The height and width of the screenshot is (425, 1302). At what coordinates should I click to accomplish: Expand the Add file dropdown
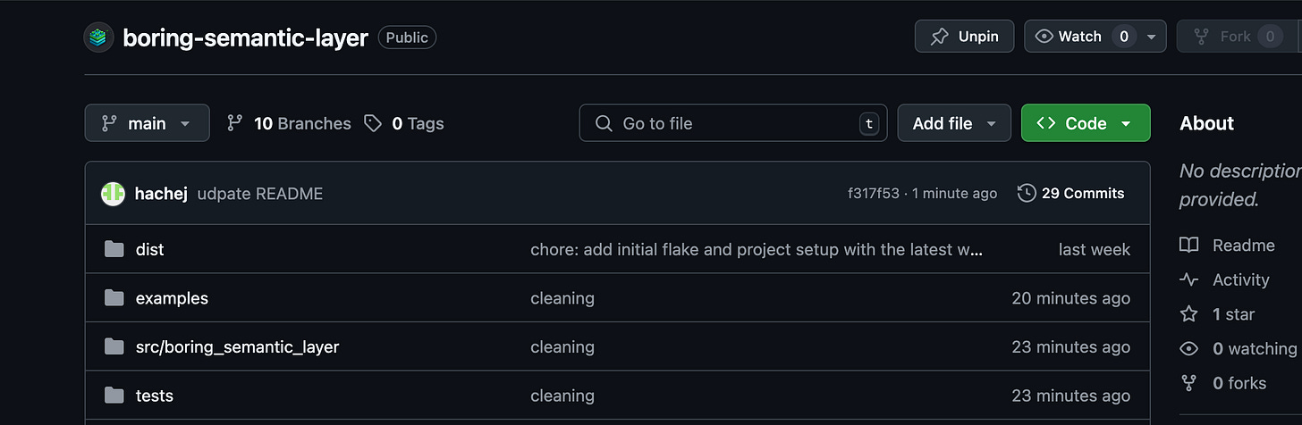click(953, 123)
